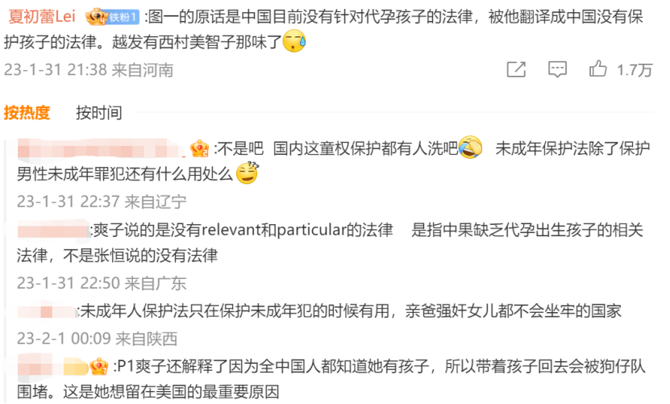Screen dimensions: 670x404
Task: Click the laughing-crying emoji in first reply
Action: click(x=470, y=148)
